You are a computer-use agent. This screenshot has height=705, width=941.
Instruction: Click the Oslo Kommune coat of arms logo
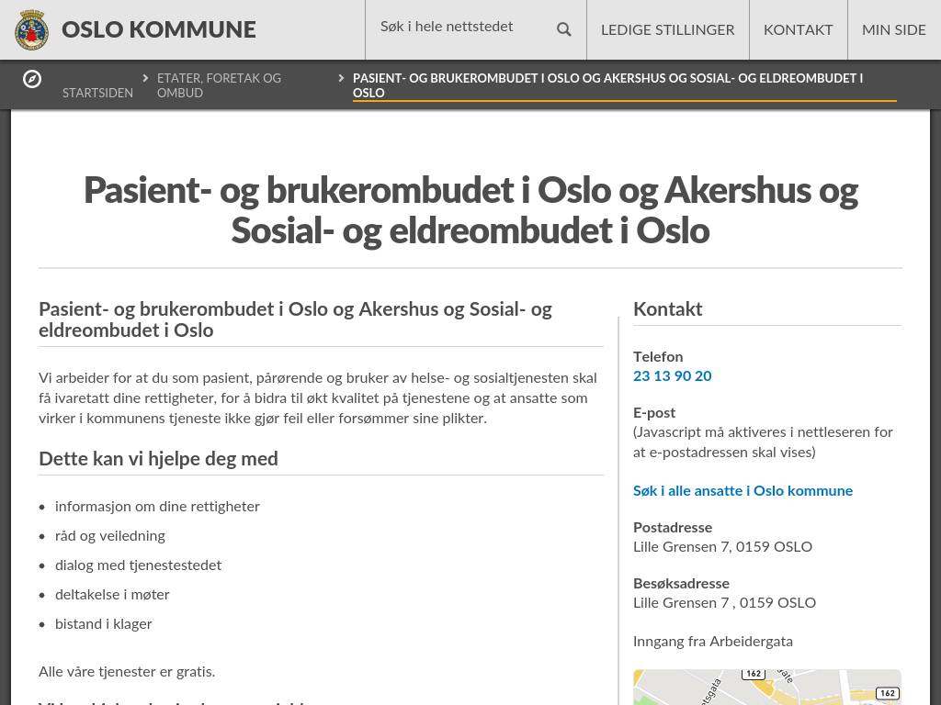click(x=32, y=29)
